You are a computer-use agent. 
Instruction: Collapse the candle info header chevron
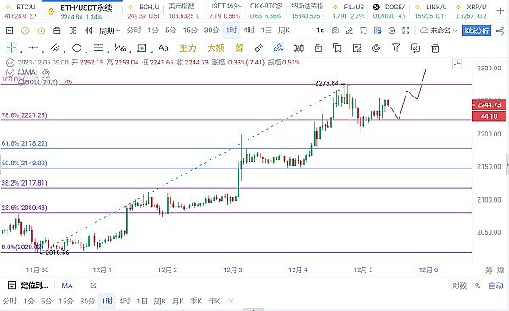coord(10,62)
